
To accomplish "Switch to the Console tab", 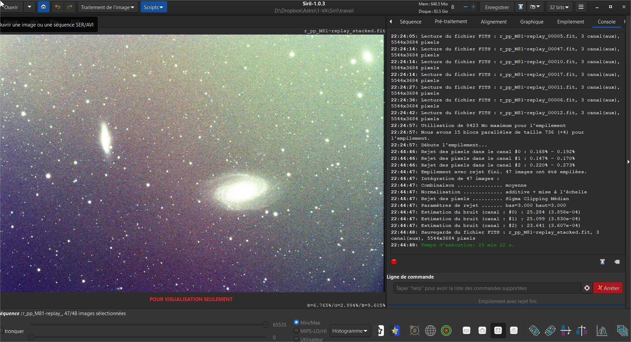I will click(x=607, y=21).
